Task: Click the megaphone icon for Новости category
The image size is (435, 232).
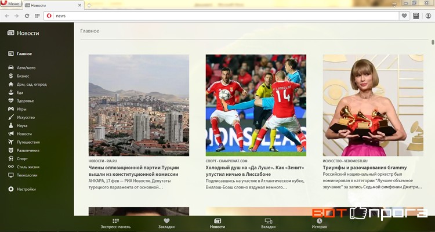Action: coord(11,134)
